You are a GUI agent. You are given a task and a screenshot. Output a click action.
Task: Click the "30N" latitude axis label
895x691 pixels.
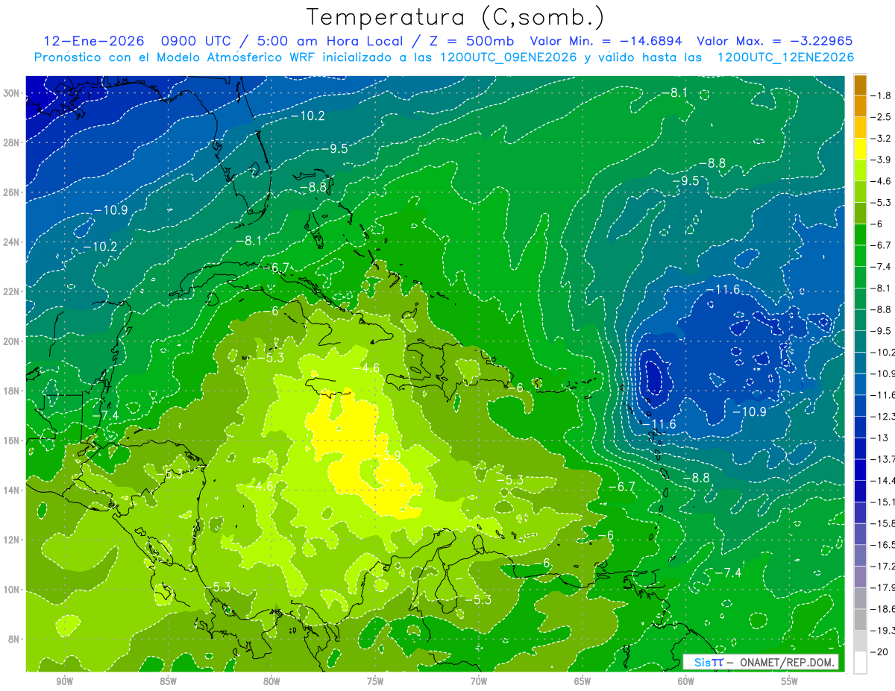[12, 92]
